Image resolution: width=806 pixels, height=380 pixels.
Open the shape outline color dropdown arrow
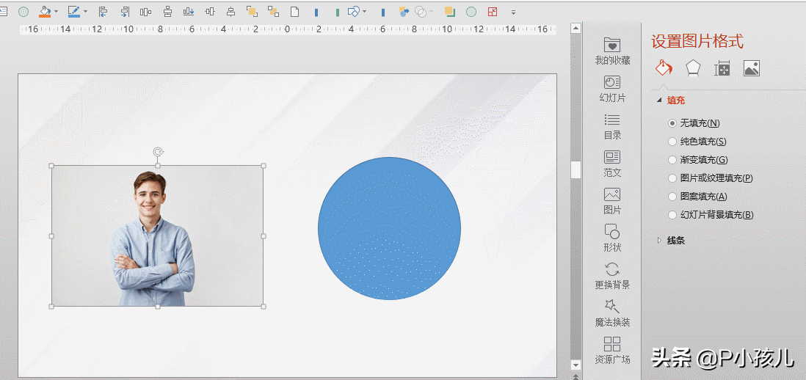(85, 11)
